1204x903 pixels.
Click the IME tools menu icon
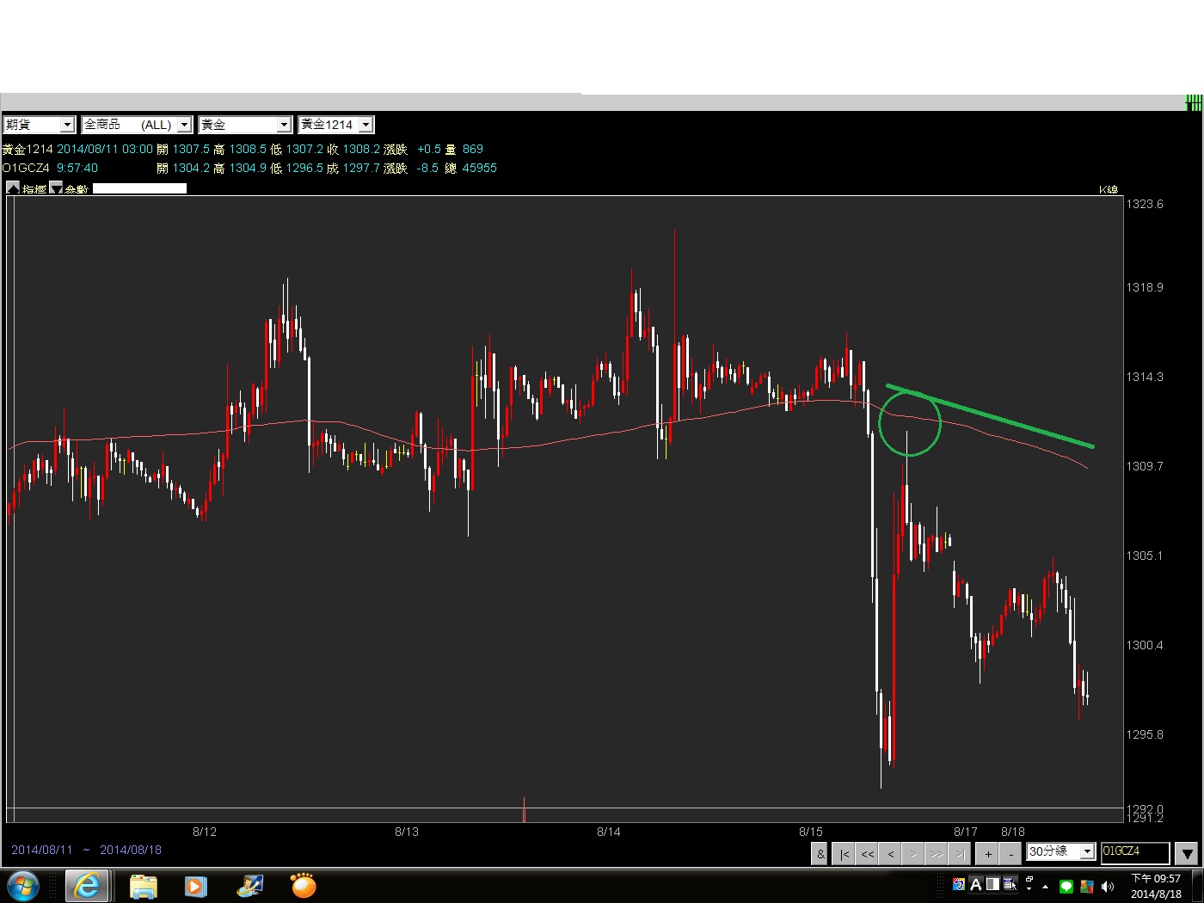coord(1010,884)
